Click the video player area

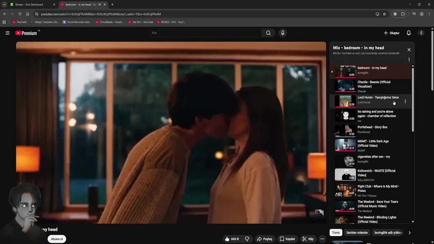[x=171, y=133]
